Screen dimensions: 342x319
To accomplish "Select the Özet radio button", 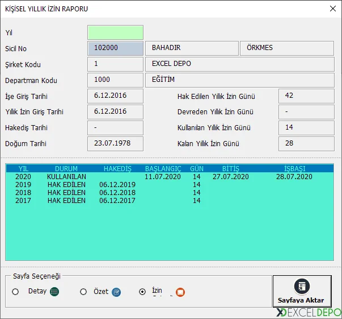I will coord(83,292).
